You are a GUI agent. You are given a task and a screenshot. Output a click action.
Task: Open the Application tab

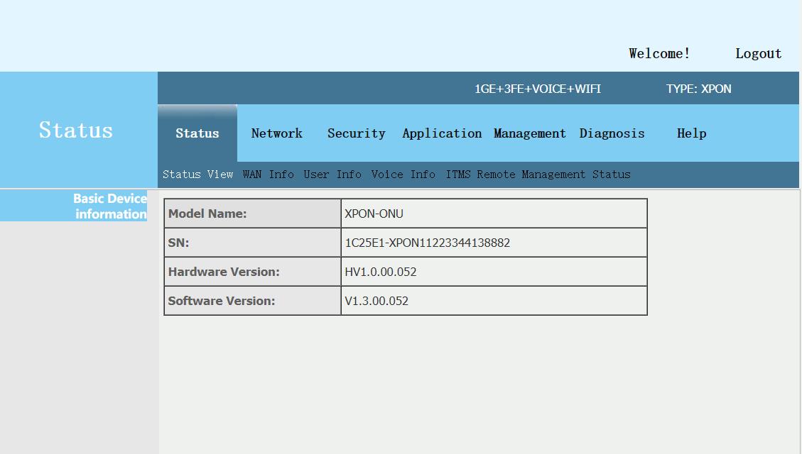(442, 133)
